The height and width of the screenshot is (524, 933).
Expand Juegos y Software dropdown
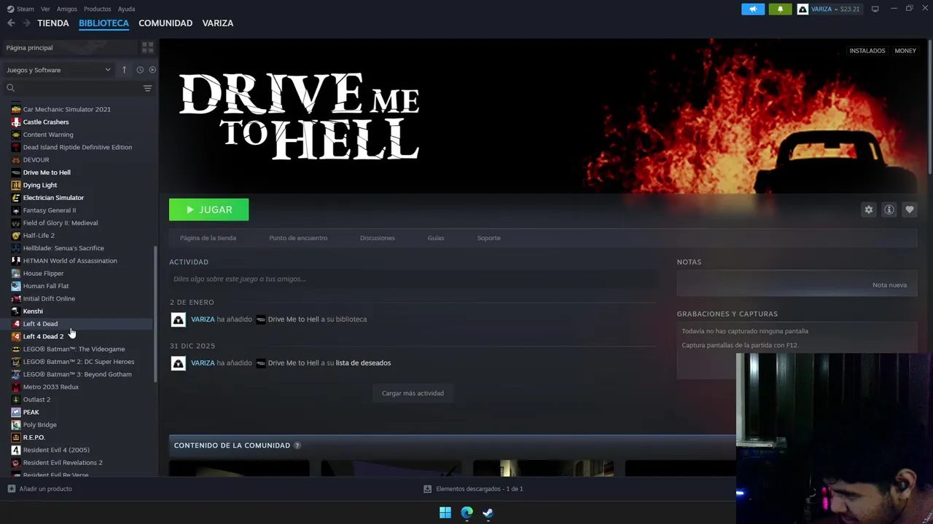pos(58,70)
